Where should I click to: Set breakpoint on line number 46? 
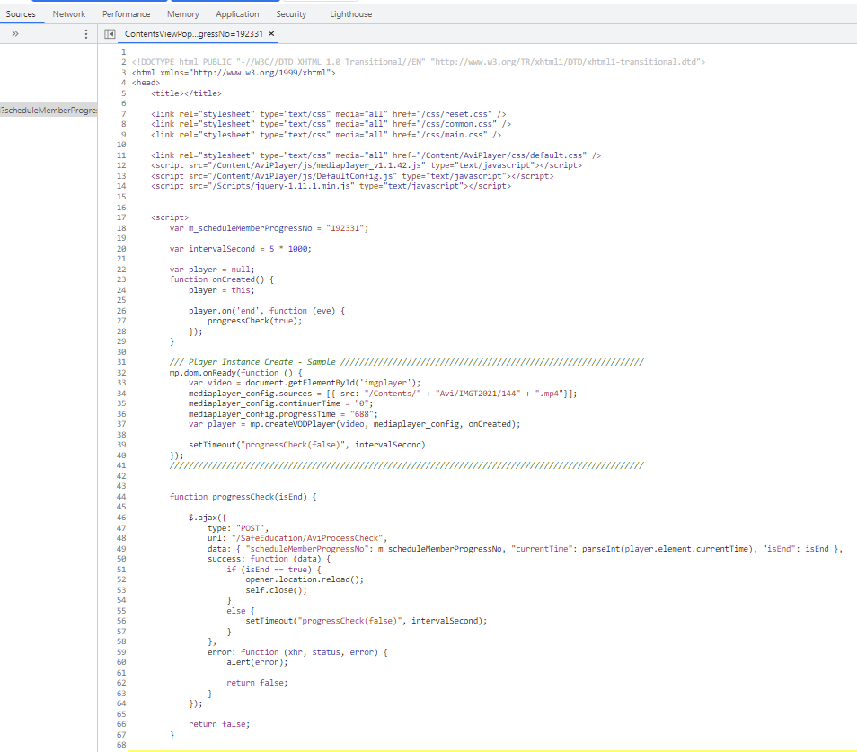pyautogui.click(x=121, y=518)
